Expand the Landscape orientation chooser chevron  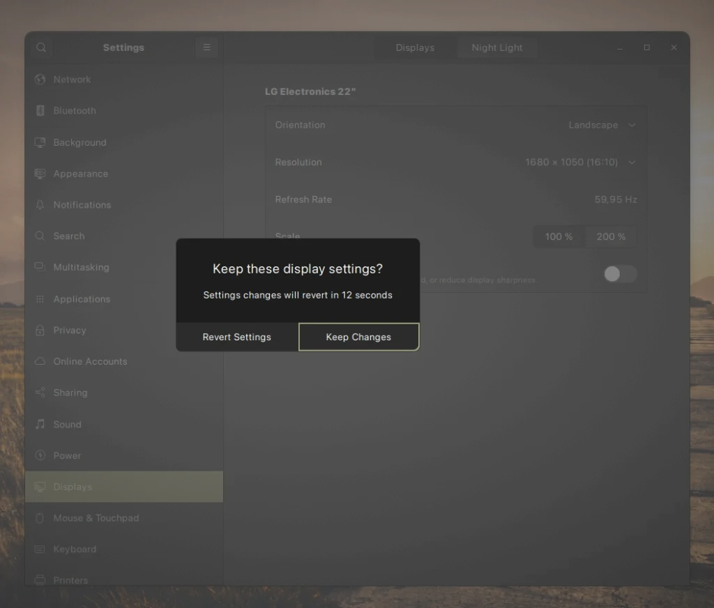(632, 125)
